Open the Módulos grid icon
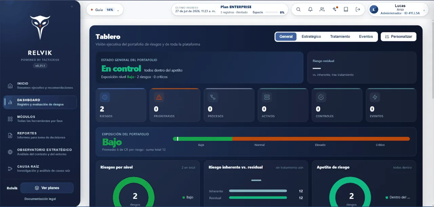The width and height of the screenshot is (434, 207). pyautogui.click(x=10, y=119)
